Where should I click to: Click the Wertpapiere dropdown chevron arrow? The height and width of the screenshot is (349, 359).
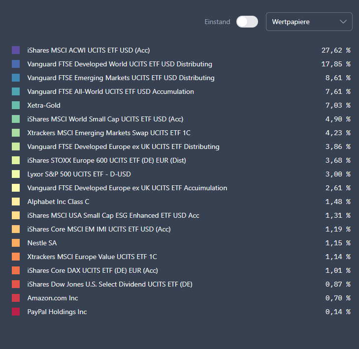coord(343,22)
